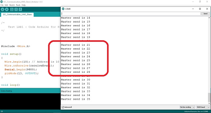Image resolution: width=211 pixels, height=113 pixels.
Task: Click the 'pinMode(13, OUTPUT);' line
Action: pyautogui.click(x=21, y=73)
